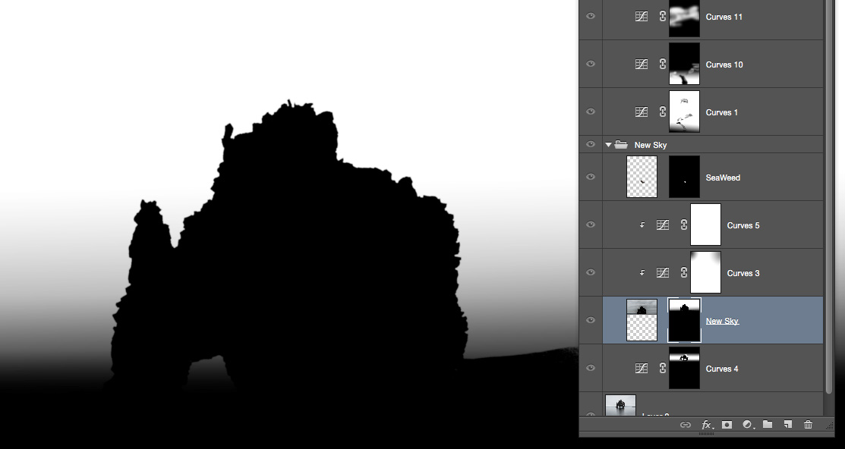This screenshot has width=845, height=449.
Task: Click clipping arrow on Curves 5
Action: click(642, 225)
